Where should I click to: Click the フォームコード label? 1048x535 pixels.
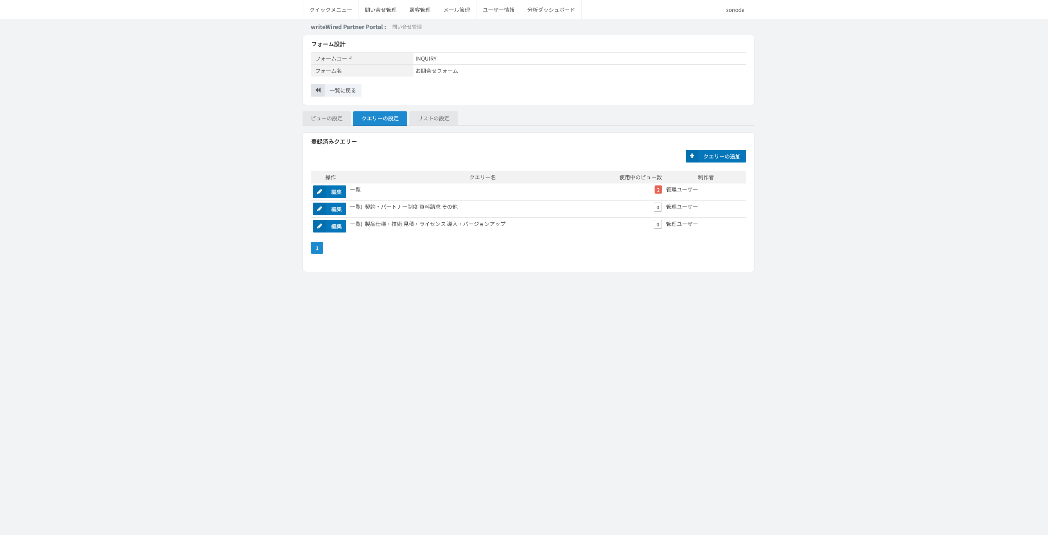click(x=334, y=59)
